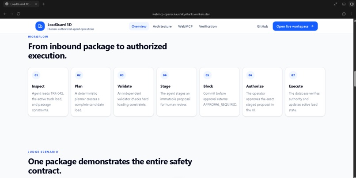Switch to the Architecture nav tab
356x178 pixels.
pos(162,26)
